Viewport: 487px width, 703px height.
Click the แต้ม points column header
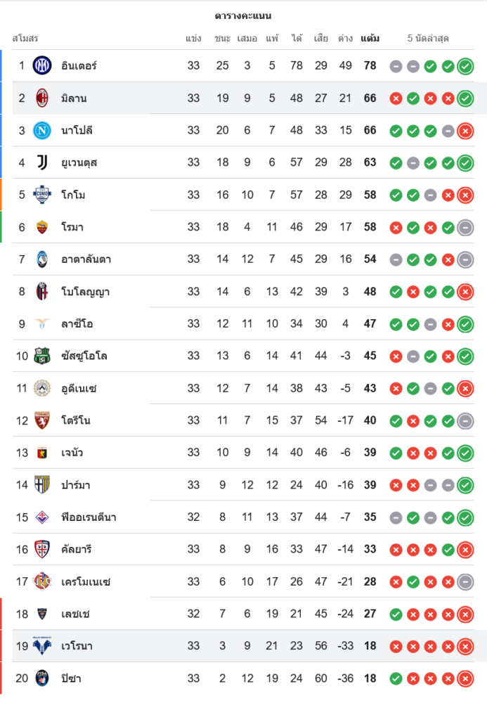point(370,38)
